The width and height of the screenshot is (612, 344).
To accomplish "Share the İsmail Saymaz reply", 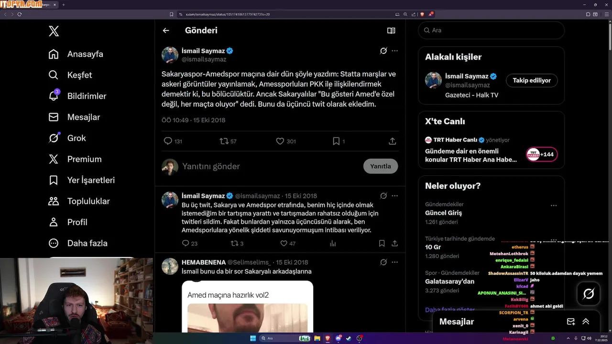I will tap(395, 244).
